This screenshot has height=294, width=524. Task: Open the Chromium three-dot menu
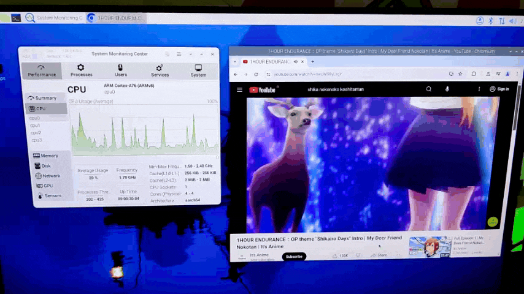[x=517, y=74]
